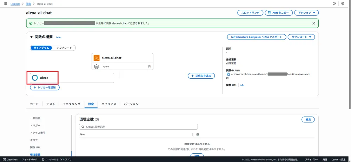Image resolution: width=351 pixels, height=162 pixels.
Task: Expand the ダウンロード dropdown
Action: (301, 37)
